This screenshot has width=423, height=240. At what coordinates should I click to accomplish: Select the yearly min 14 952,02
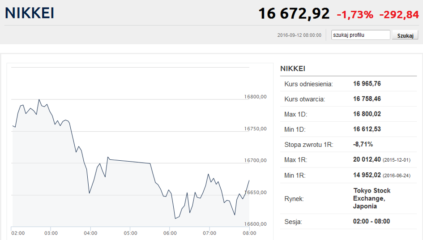(x=367, y=175)
